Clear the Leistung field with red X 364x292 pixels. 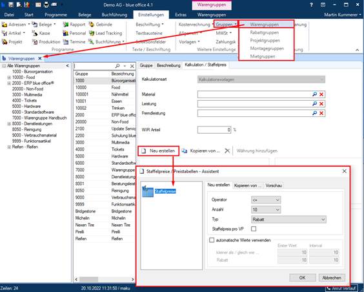click(321, 104)
